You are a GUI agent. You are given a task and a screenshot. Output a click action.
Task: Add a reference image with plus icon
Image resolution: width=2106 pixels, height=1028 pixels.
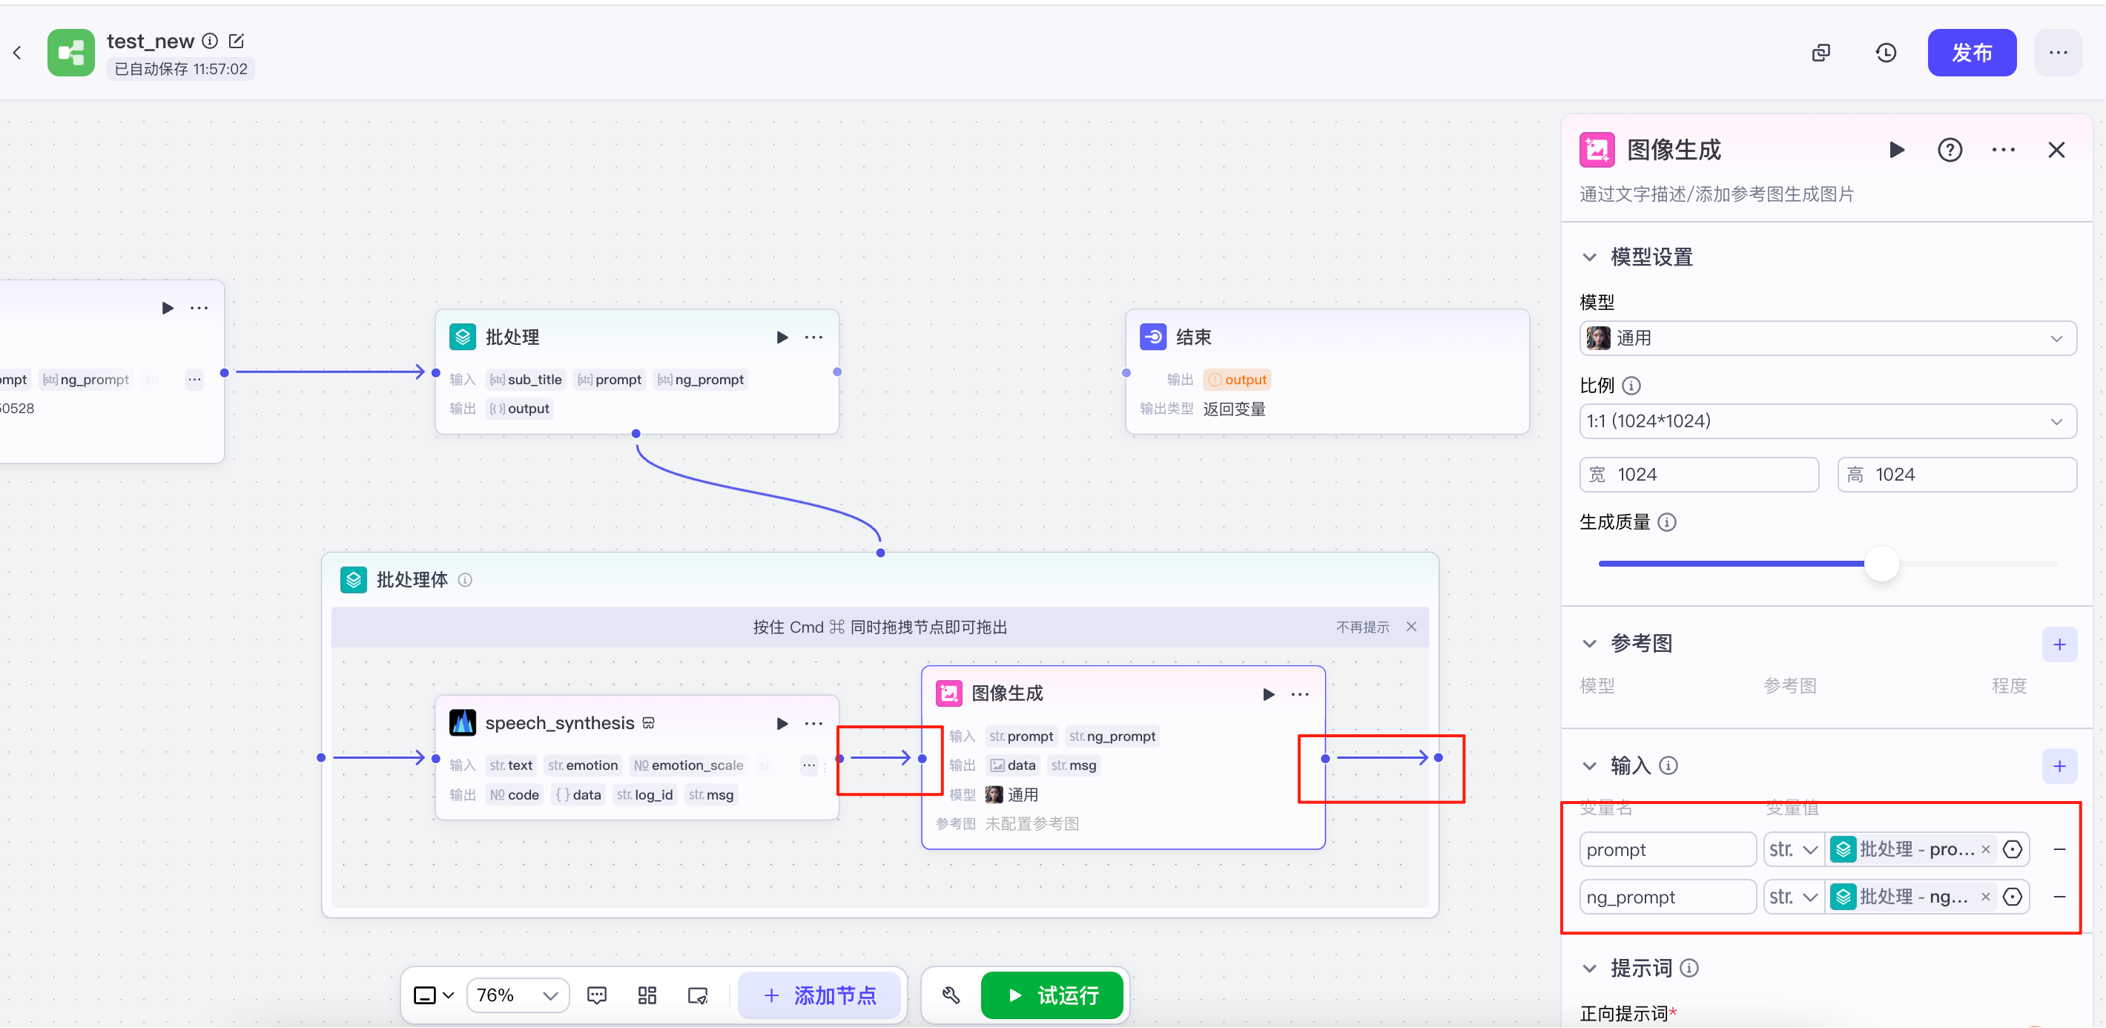click(2059, 645)
